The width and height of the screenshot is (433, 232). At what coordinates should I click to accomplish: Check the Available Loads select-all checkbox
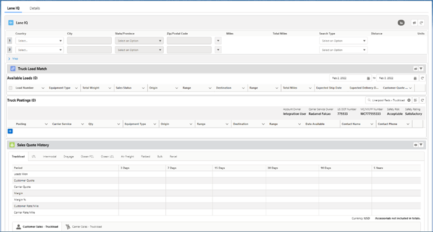tap(11, 88)
